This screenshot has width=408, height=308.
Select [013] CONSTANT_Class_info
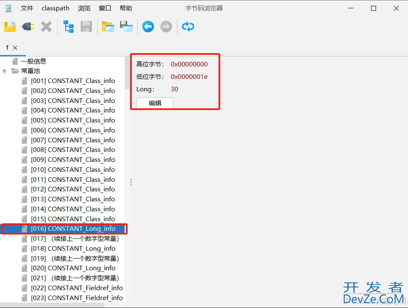point(73,199)
